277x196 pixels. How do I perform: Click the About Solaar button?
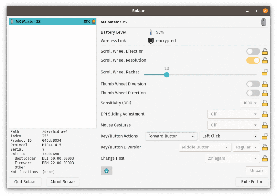click(63, 182)
